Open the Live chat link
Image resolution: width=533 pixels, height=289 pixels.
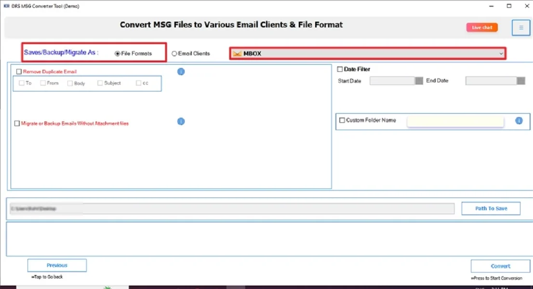tap(481, 27)
